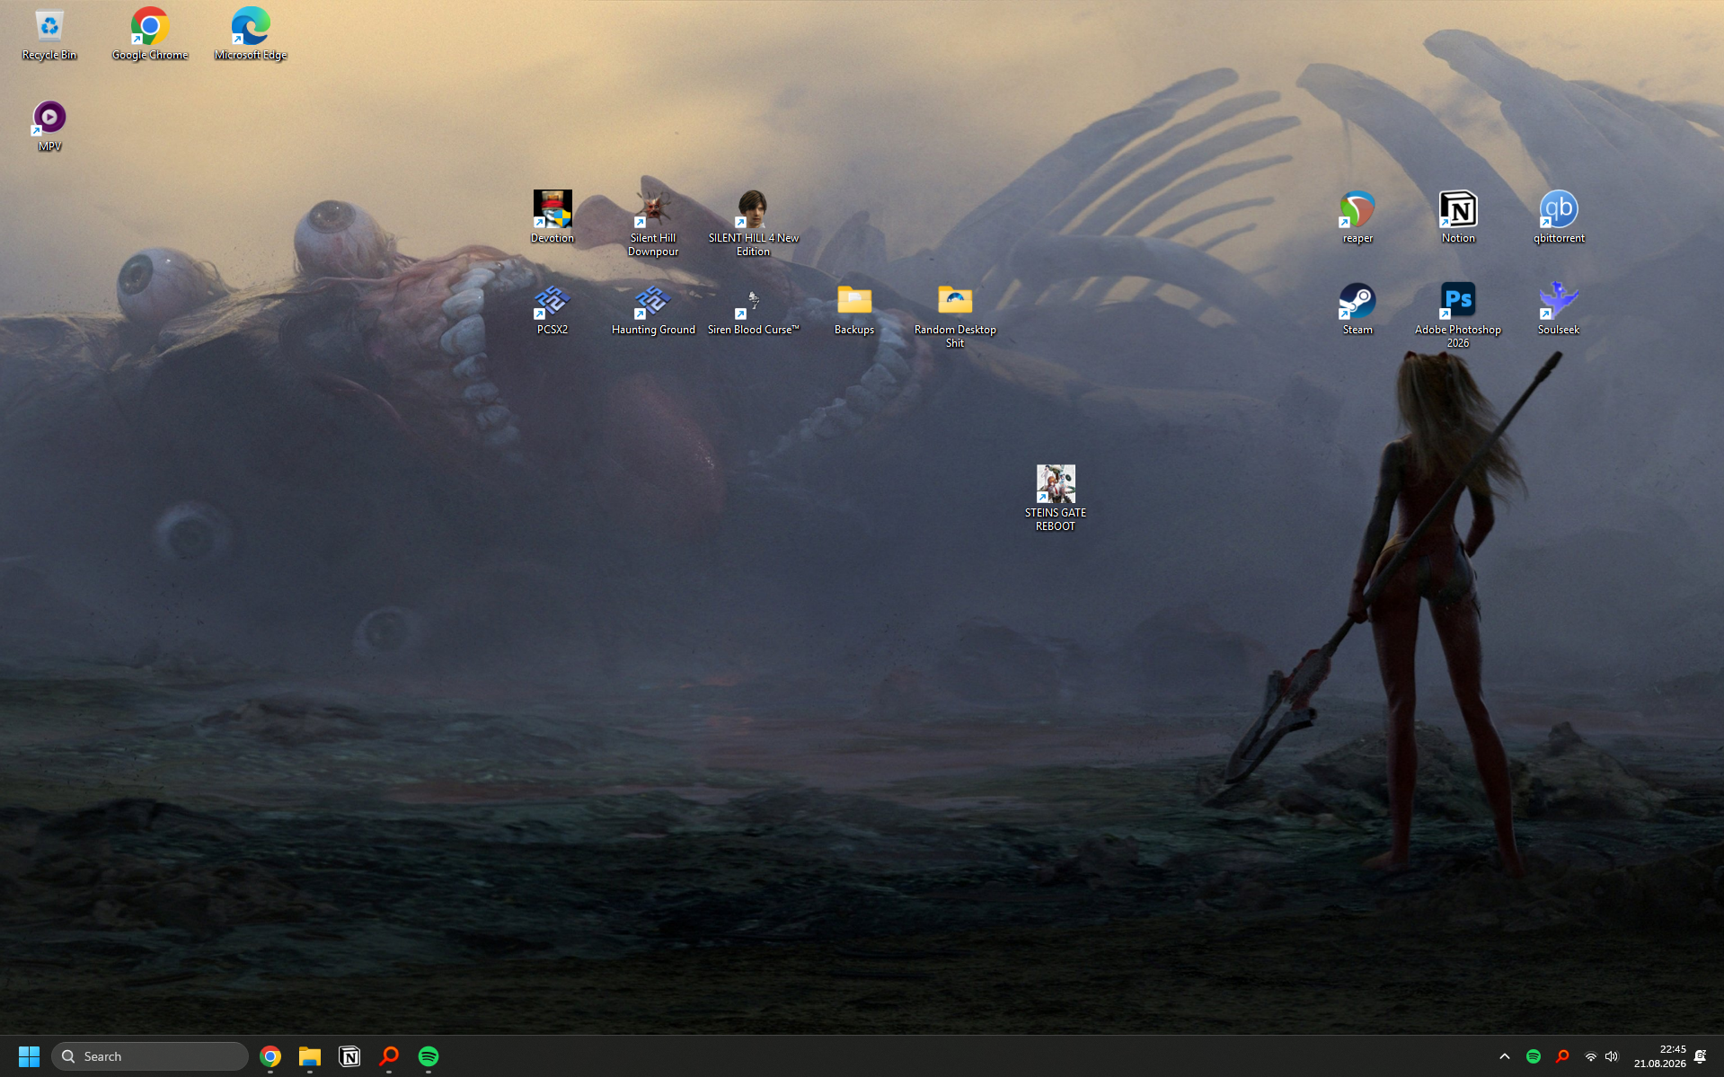Screen dimensions: 1724x1077
Task: Select the Devotion game shortcut
Action: (x=553, y=218)
